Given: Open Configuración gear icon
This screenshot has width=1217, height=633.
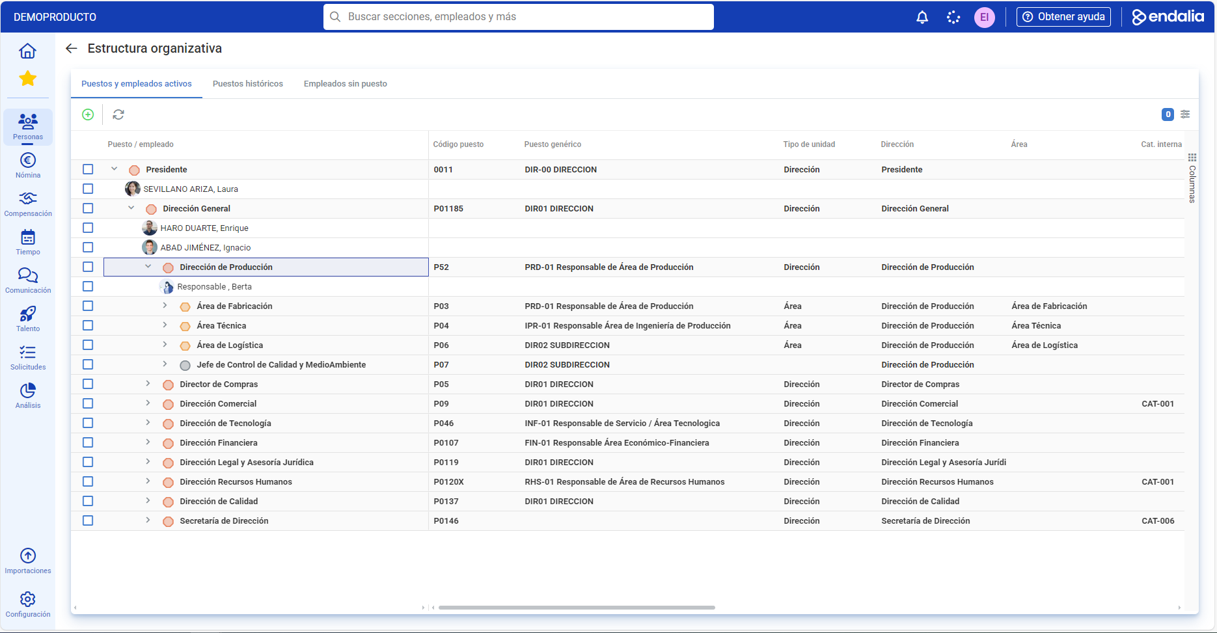Looking at the screenshot, I should (x=28, y=604).
